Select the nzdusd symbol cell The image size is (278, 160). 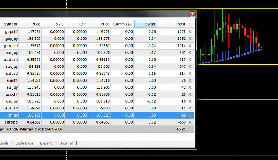pos(11,74)
